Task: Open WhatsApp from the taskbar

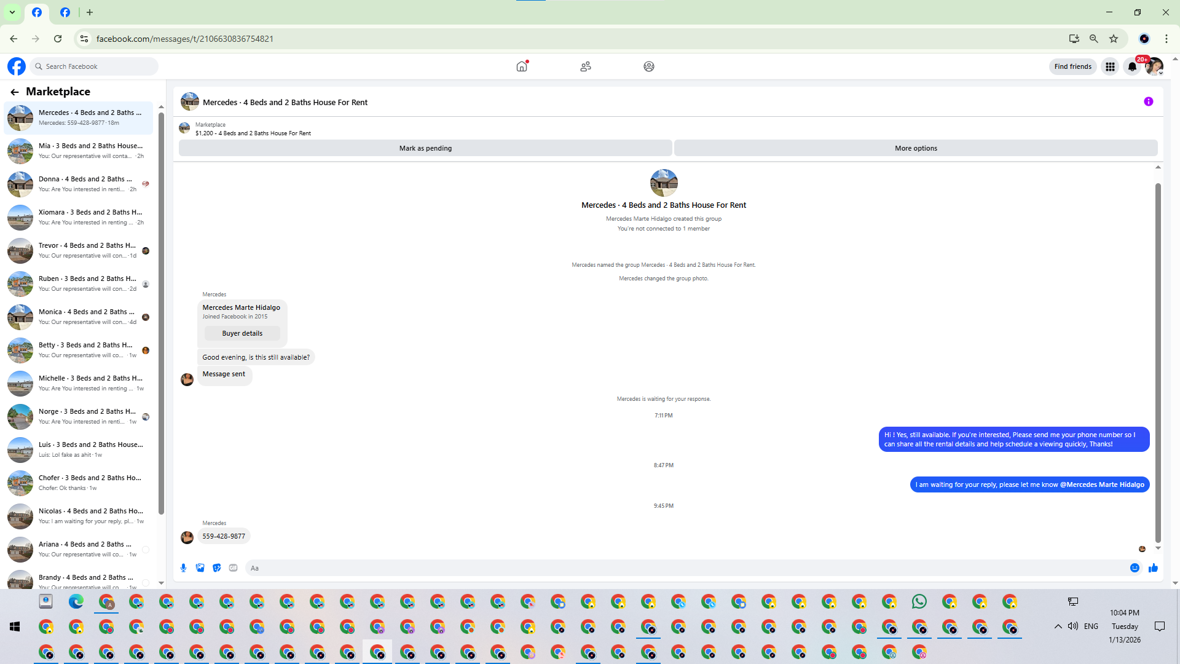Action: tap(919, 601)
